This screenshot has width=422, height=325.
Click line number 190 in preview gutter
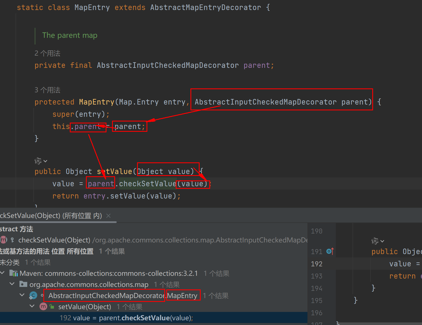(x=317, y=231)
